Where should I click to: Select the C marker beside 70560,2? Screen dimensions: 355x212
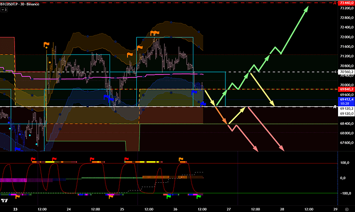click(335, 72)
